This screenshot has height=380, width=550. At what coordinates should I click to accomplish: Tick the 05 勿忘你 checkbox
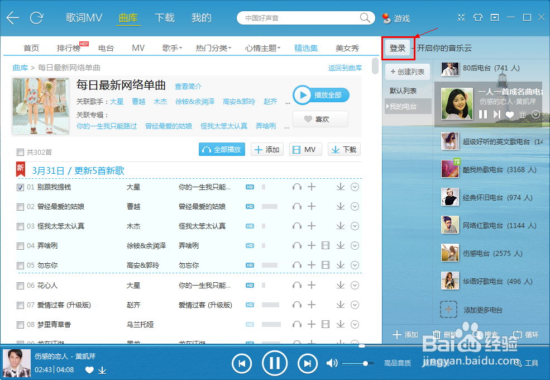click(x=20, y=265)
